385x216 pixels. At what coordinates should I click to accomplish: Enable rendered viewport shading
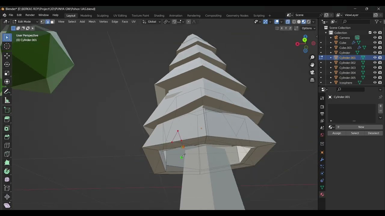tap(309, 22)
